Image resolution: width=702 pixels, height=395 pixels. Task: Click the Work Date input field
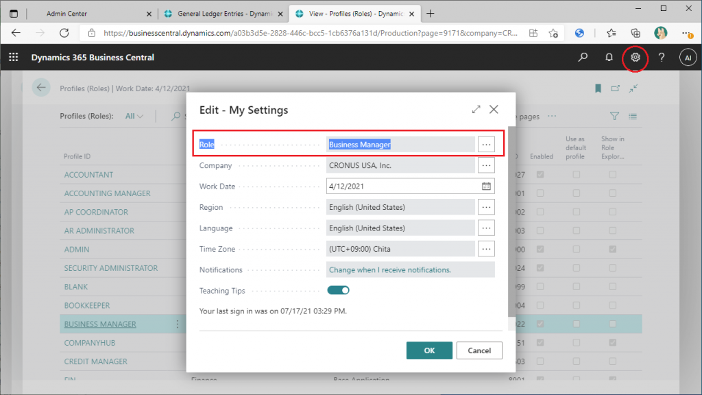411,187
